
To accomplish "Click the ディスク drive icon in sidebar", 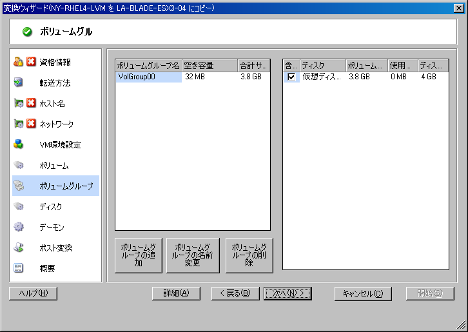I will coord(18,206).
